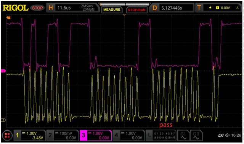Open horizontal timebase H 11.6us settings
Screen dimensions: 244x144
coord(72,8)
